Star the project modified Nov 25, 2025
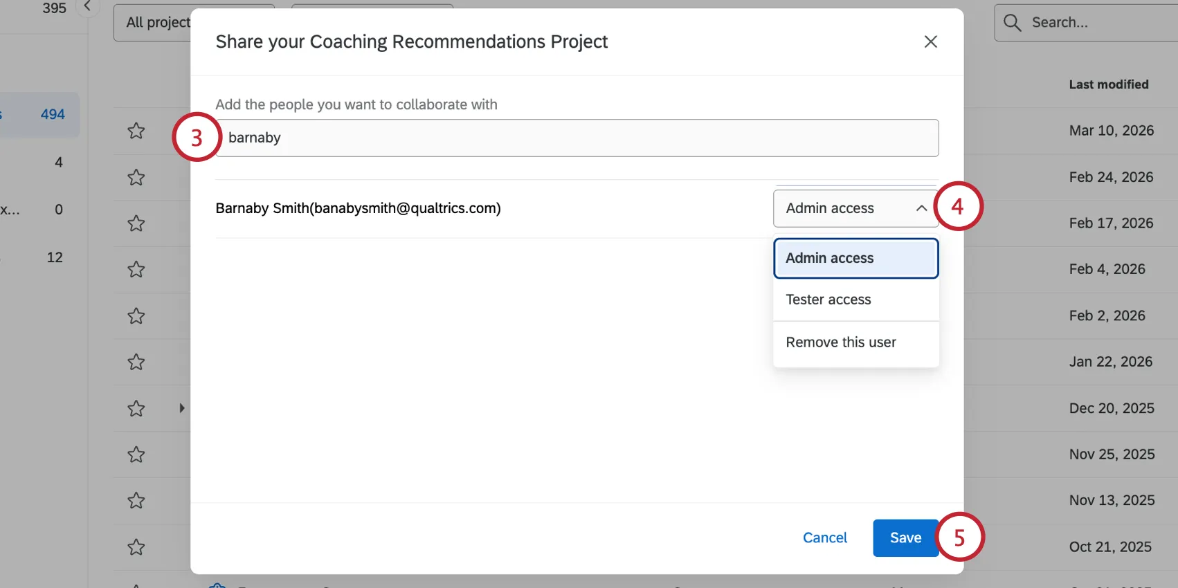 (136, 454)
